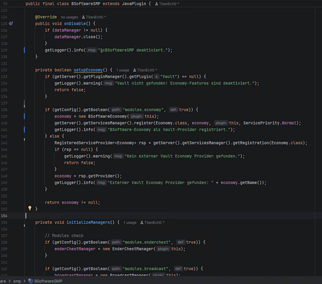Click the author icon beside initializeManagers
This screenshot has height=284, width=322.
click(x=142, y=222)
